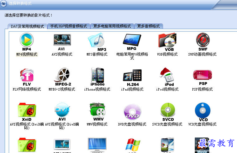Switch to 更多电脑常用视频格式 tab

(112, 26)
